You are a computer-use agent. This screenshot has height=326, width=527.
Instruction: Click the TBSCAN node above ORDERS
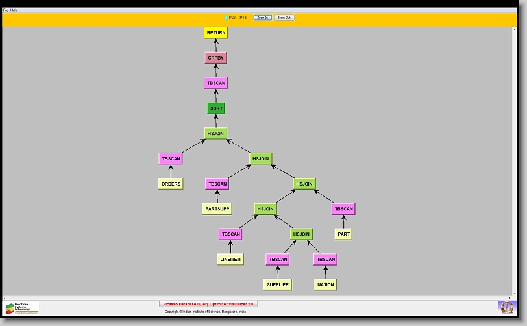171,158
